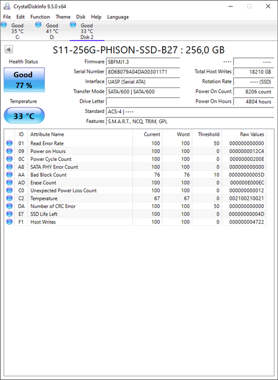Click status orb for Power Cycle Count row

pyautogui.click(x=9, y=159)
